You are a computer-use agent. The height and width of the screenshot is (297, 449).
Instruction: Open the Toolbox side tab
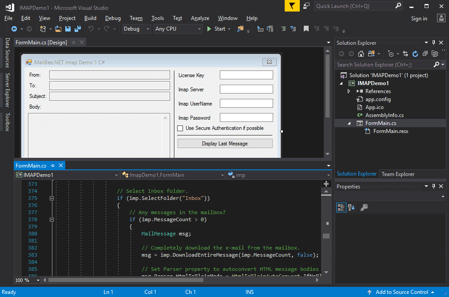pos(8,122)
